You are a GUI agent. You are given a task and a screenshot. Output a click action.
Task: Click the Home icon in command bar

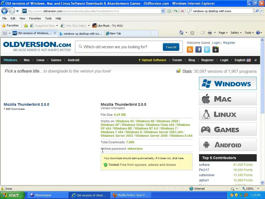(x=181, y=33)
